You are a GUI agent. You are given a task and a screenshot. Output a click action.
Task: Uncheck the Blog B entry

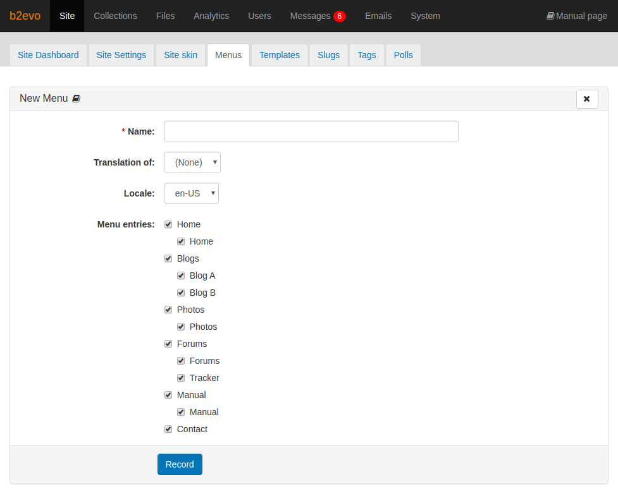[181, 293]
